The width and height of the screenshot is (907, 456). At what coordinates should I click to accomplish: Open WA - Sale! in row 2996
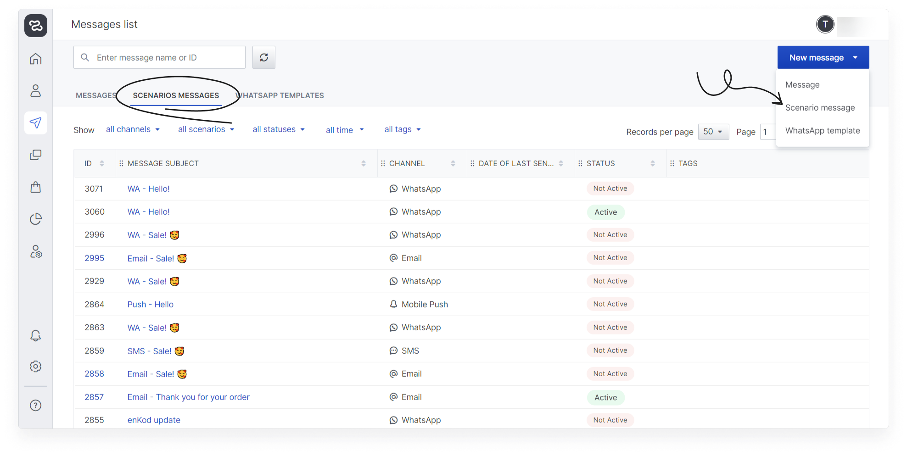point(153,235)
